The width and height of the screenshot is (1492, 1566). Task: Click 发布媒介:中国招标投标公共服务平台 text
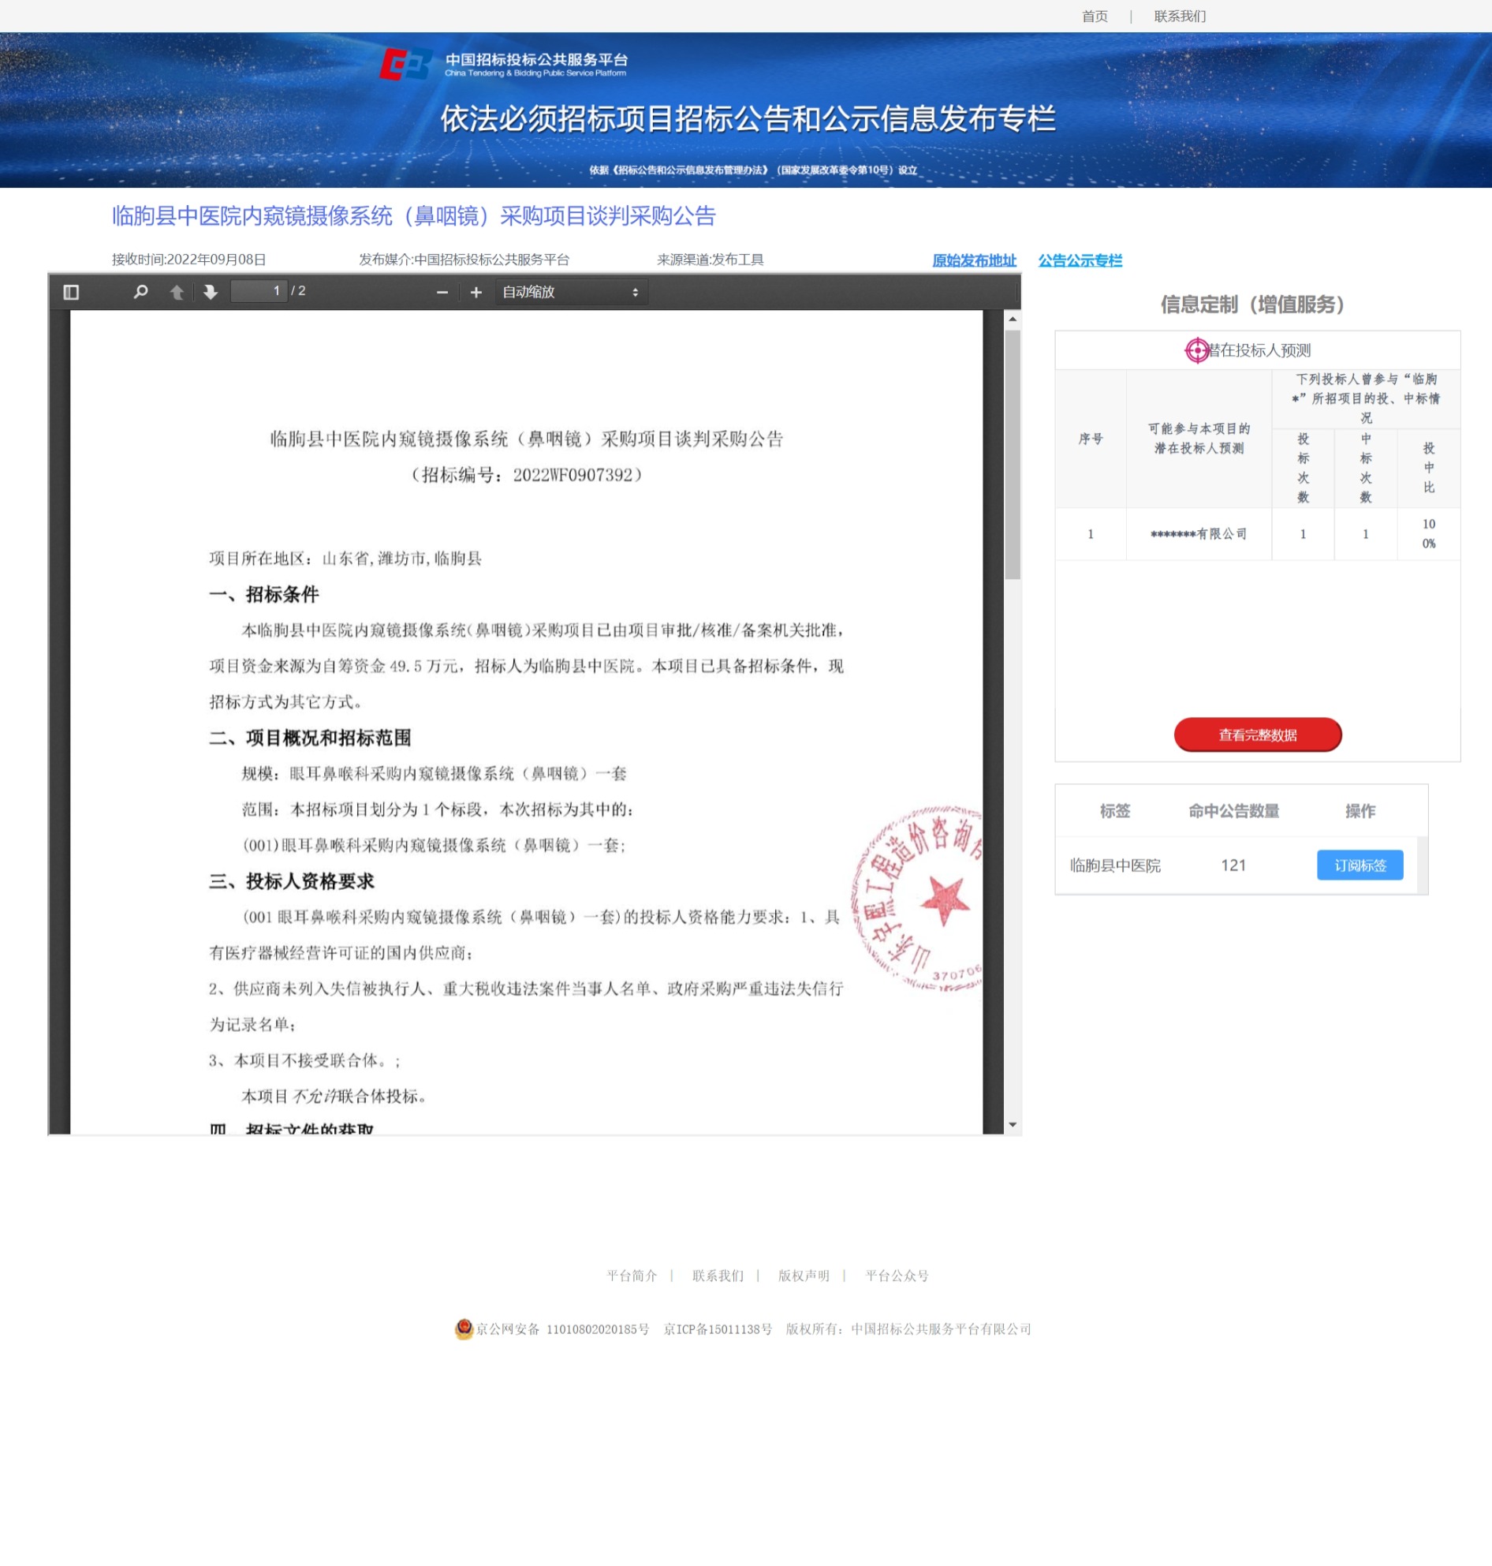pos(464,260)
